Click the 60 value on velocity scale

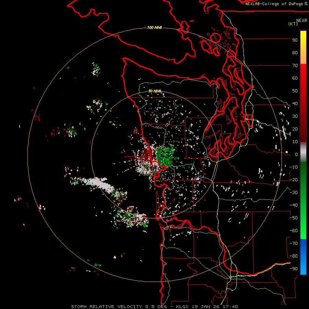[x=295, y=78]
